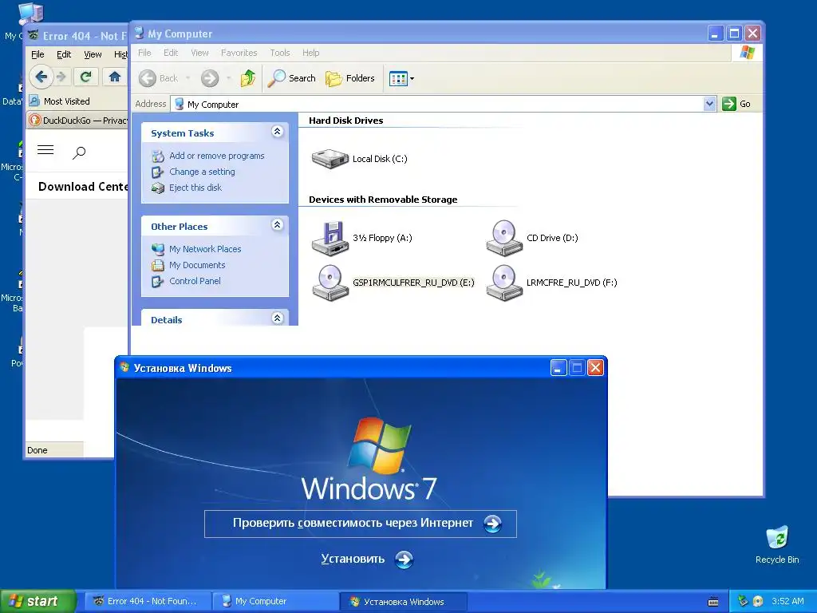Expand the Address bar dropdown
This screenshot has height=613, width=817.
pos(709,104)
